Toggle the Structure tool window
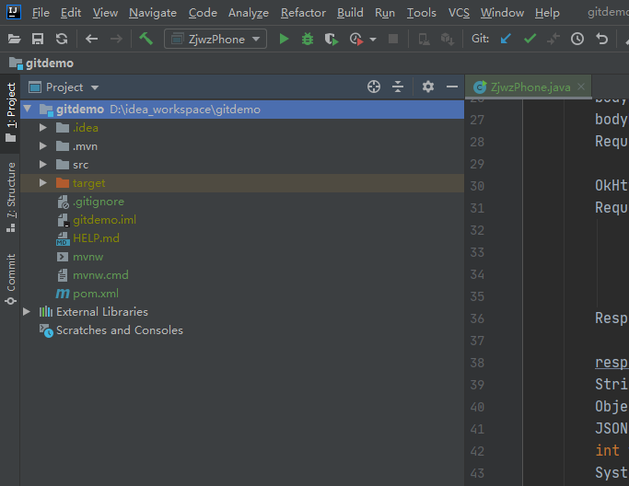Image resolution: width=629 pixels, height=486 pixels. click(x=10, y=196)
